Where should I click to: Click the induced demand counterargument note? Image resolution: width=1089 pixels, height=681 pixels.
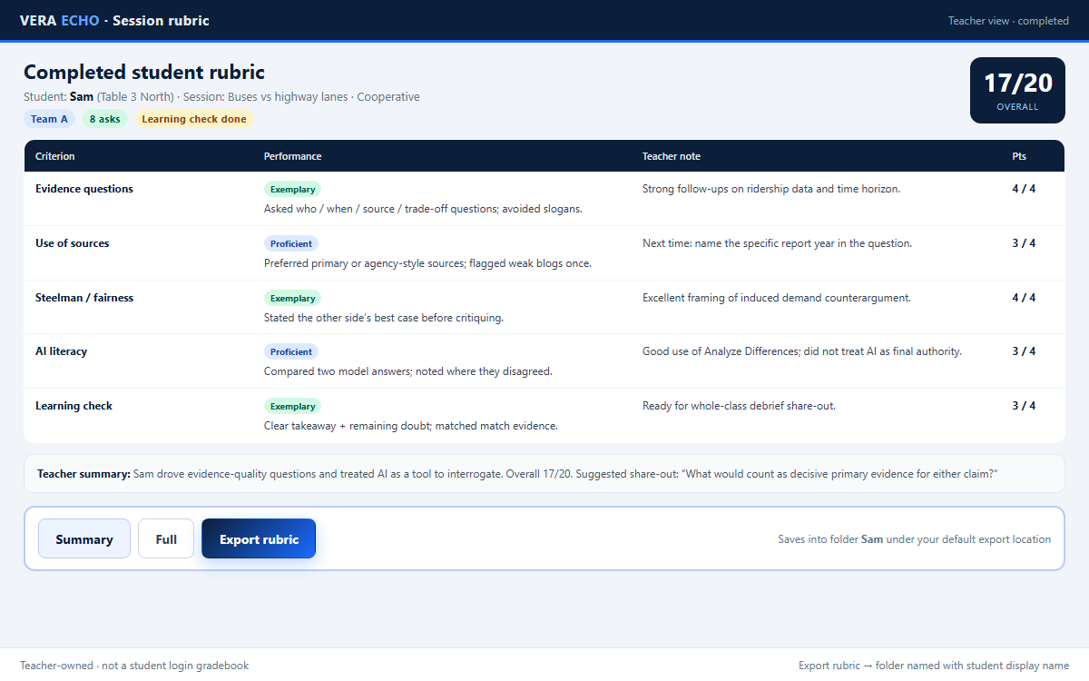[777, 298]
